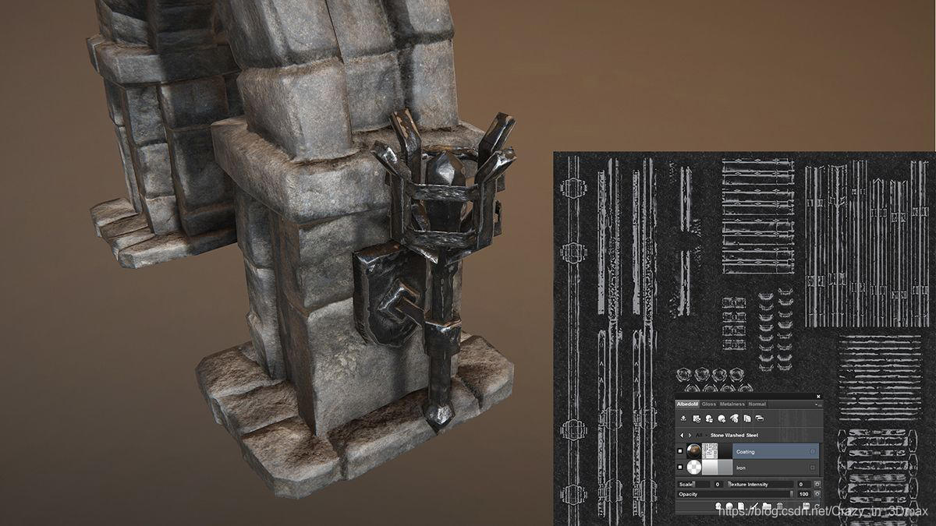Click the Stone Washed Steel breadcrumb
This screenshot has width=936, height=526.
click(734, 436)
